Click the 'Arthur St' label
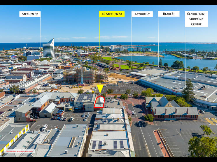 tap(142, 14)
